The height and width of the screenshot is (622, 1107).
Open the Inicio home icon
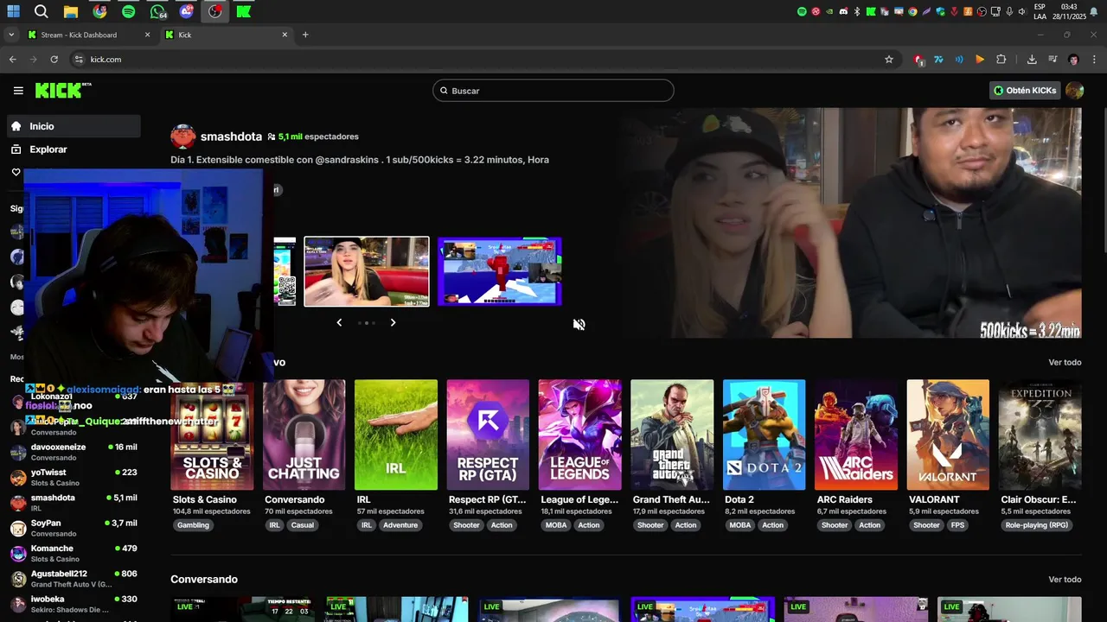(x=16, y=126)
